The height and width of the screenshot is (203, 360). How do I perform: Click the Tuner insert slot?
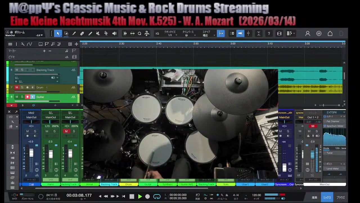click(334, 153)
